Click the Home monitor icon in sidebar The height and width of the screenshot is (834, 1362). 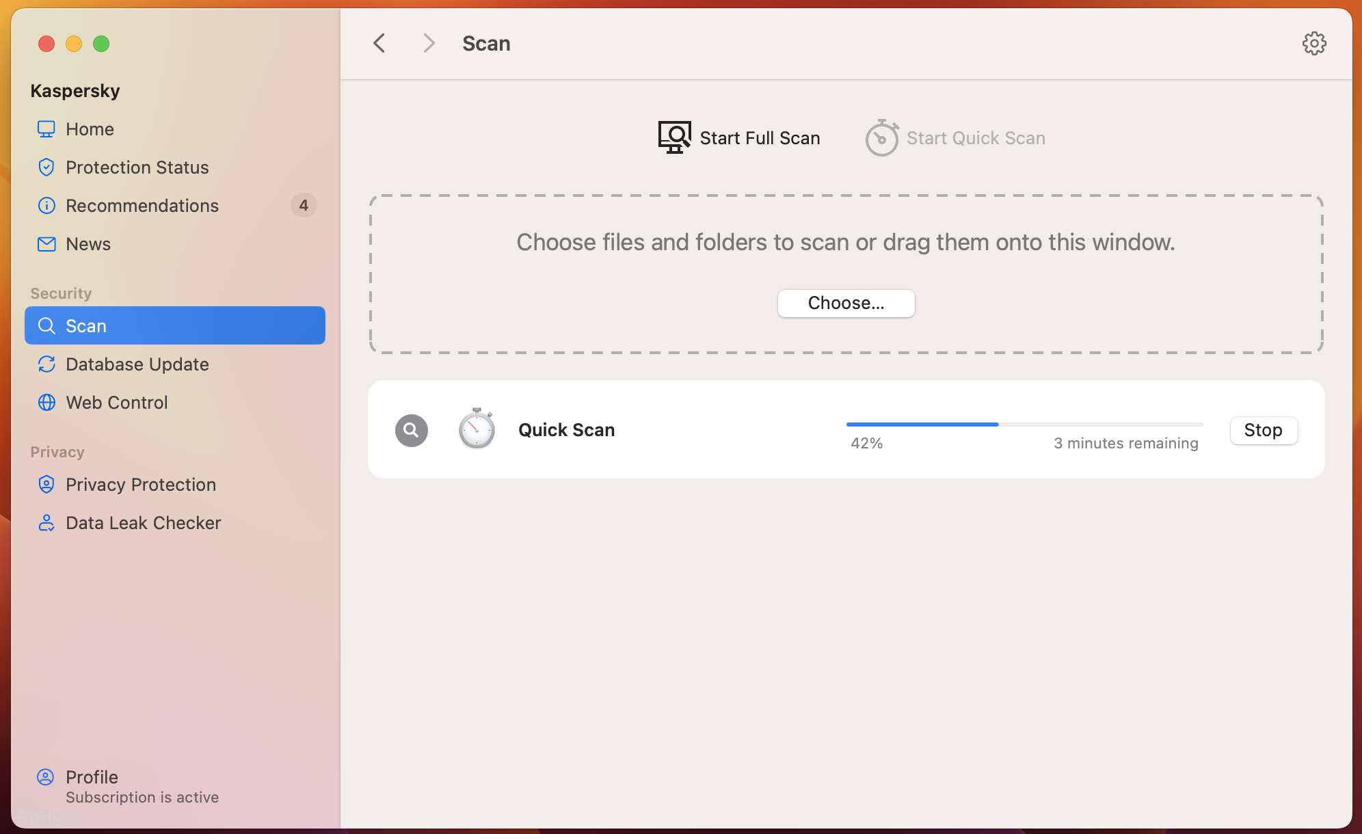(46, 129)
